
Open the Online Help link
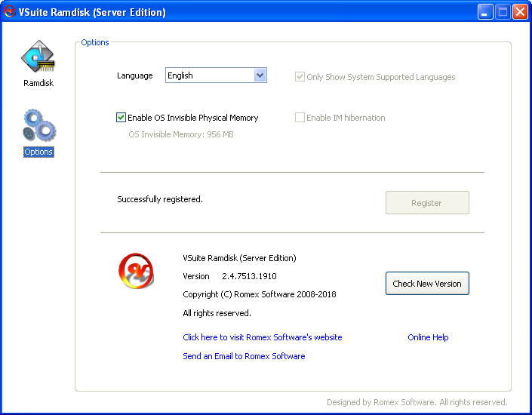coord(428,337)
